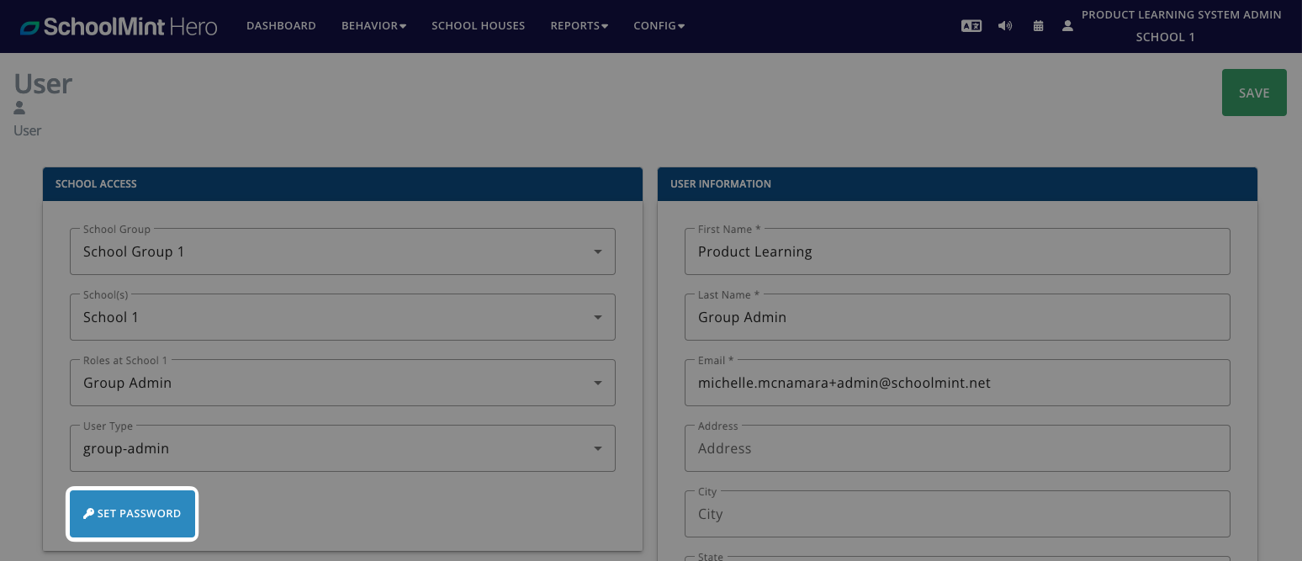1302x561 pixels.
Task: Open the Roles at School 1 dropdown
Action: (x=342, y=383)
